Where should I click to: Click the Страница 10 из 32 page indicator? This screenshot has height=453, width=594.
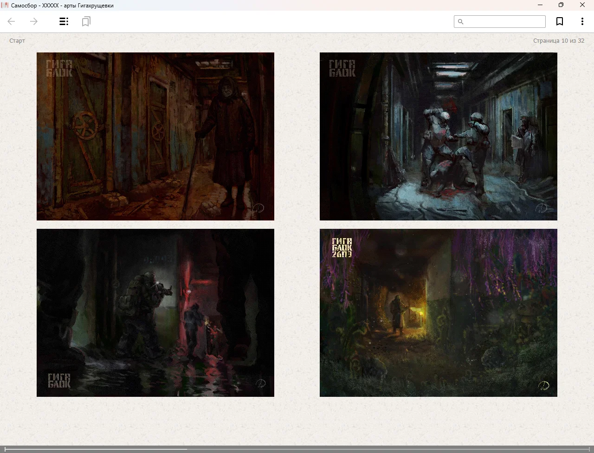coord(558,41)
